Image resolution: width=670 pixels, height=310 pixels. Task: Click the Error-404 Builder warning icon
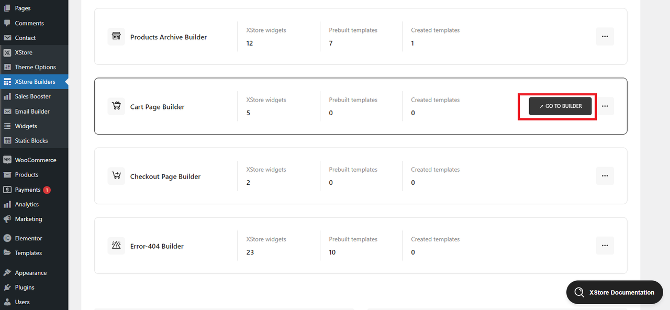[116, 246]
